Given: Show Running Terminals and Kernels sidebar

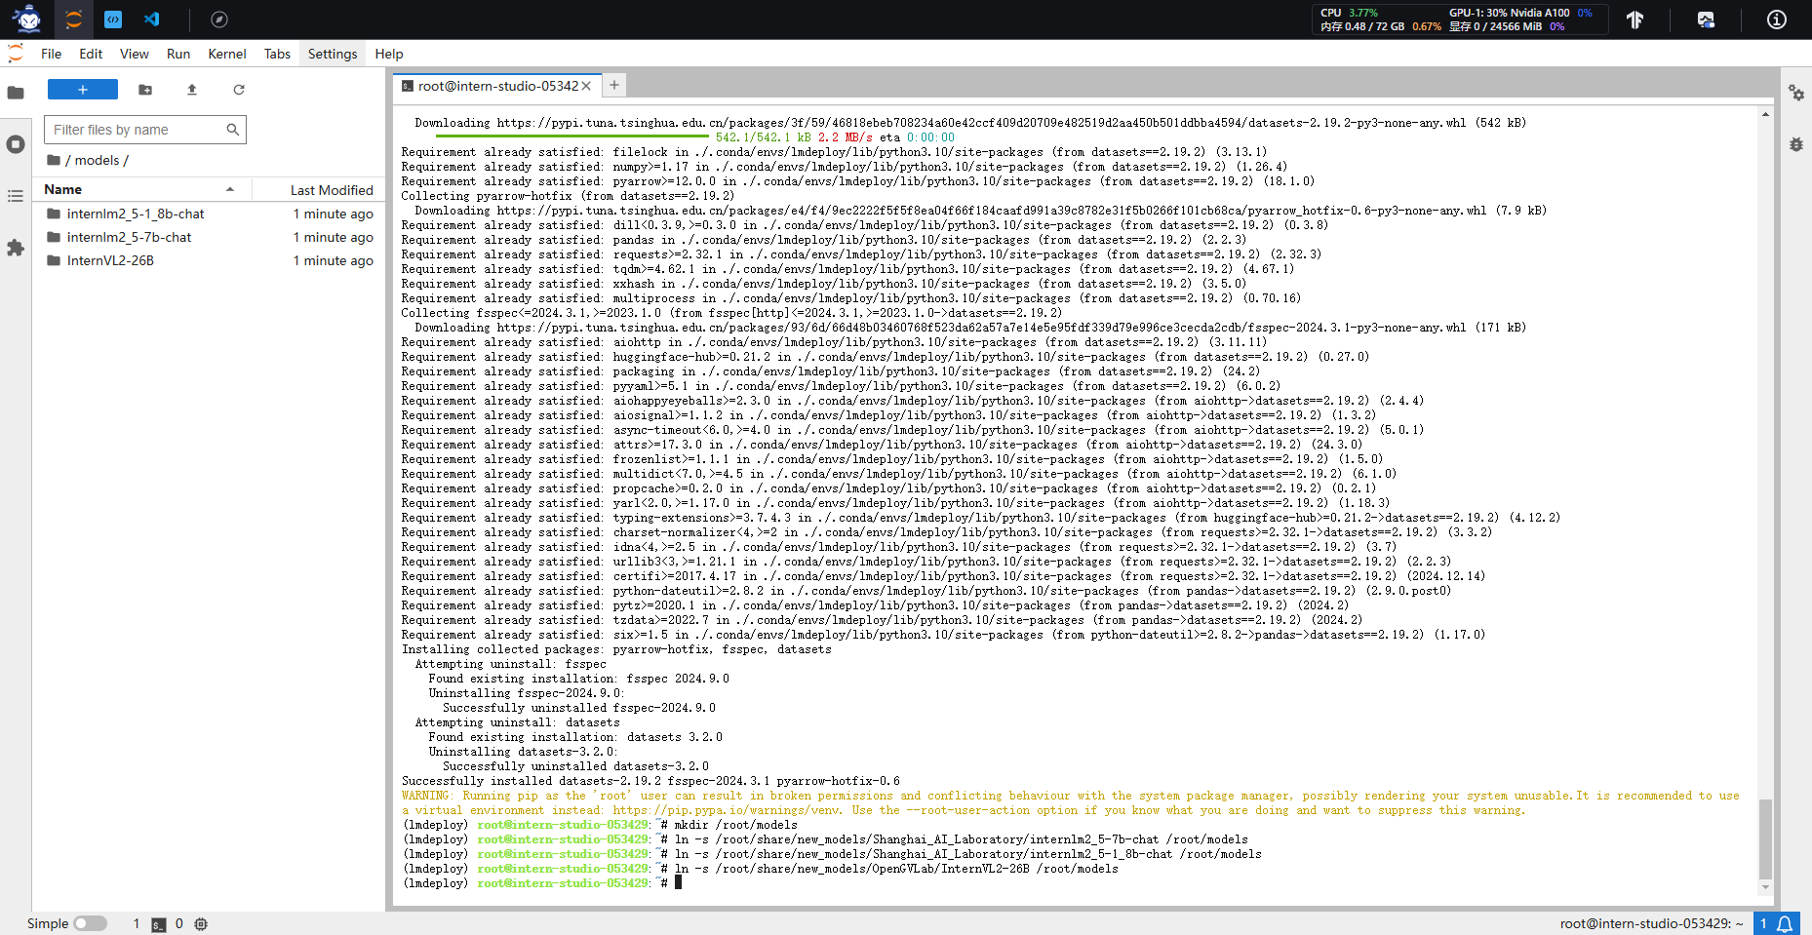Looking at the screenshot, I should pyautogui.click(x=16, y=144).
